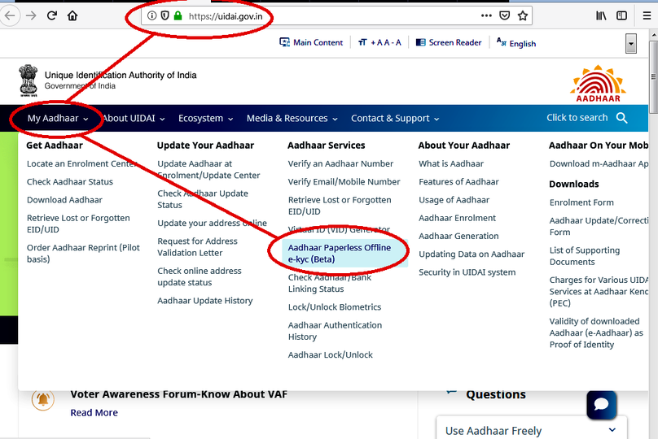The height and width of the screenshot is (439, 658).
Task: Expand the About UIDAI menu
Action: [134, 119]
